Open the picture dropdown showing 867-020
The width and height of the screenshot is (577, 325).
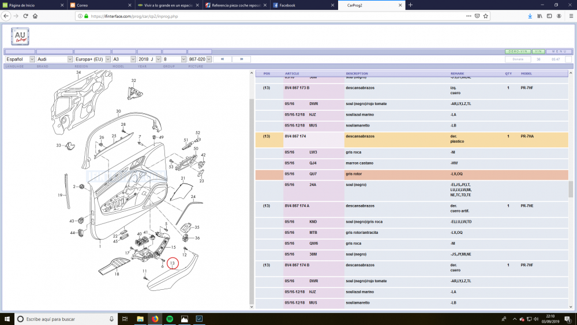pos(200,59)
